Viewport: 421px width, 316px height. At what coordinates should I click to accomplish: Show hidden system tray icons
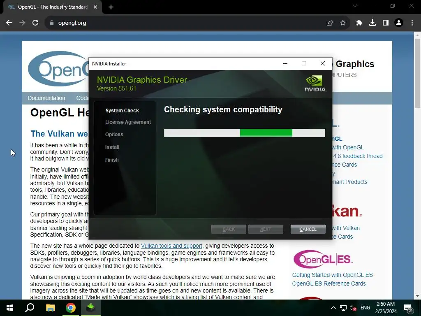point(333,308)
